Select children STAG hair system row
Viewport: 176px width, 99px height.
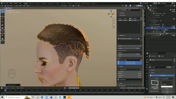(129, 20)
